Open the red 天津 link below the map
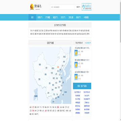 (33, 111)
